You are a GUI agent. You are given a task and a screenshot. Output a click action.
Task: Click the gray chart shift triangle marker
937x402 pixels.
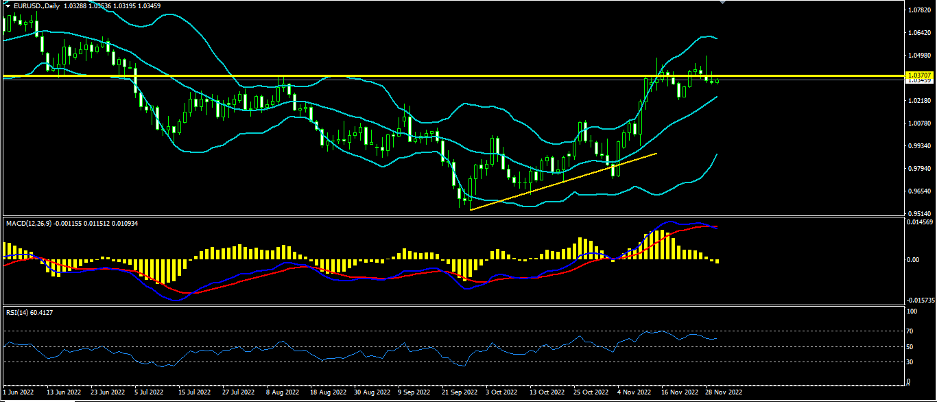(x=721, y=3)
